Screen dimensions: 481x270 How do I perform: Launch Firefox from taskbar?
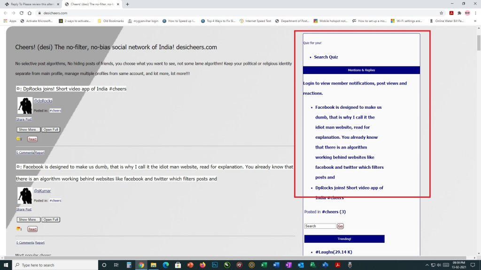[202, 265]
